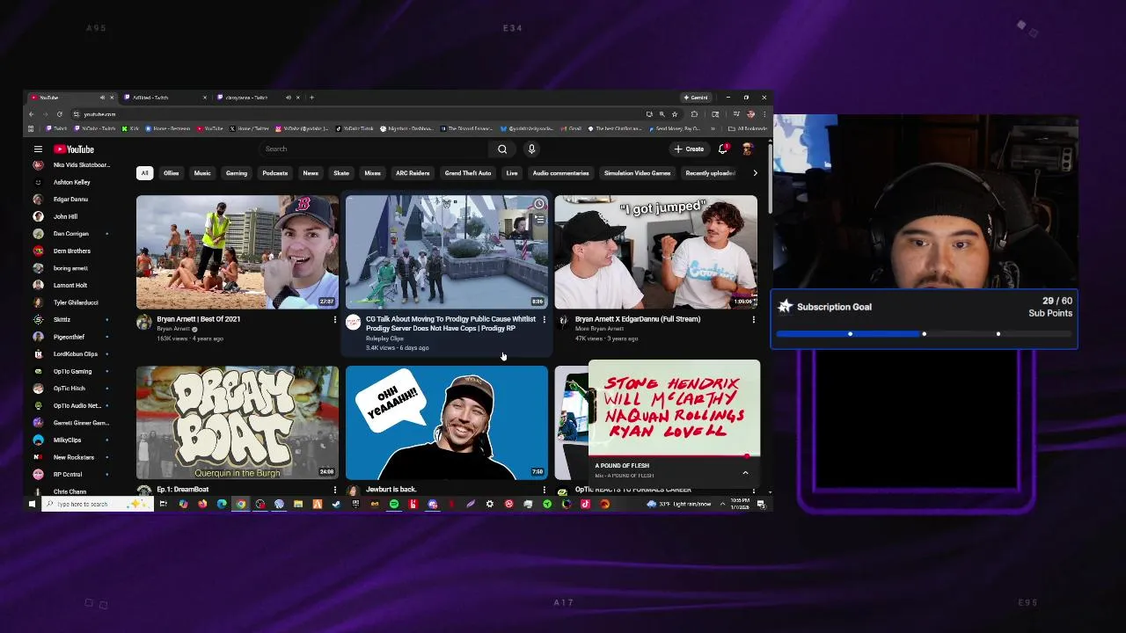Open 'Bryan Arnett | Best Of 2021' title

click(198, 319)
